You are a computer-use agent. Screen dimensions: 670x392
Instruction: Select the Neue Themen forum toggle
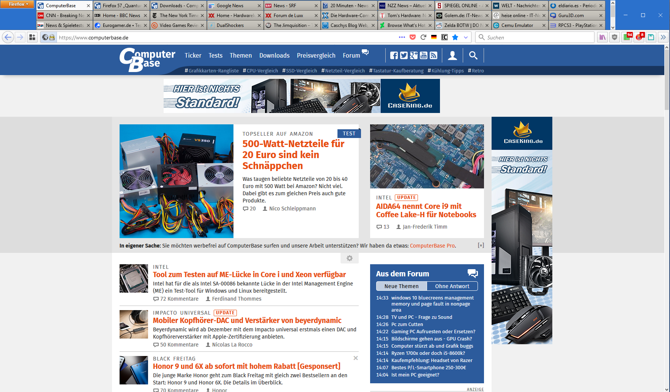[402, 286]
